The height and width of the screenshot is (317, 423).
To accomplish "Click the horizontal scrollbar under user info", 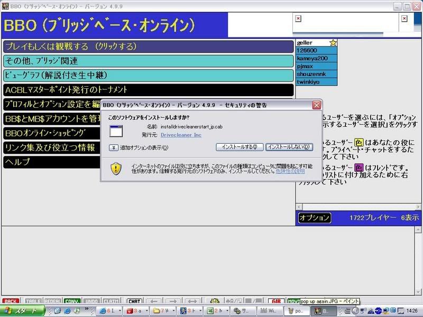I will (358, 207).
